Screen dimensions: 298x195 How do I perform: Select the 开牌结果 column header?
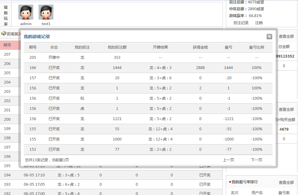pyautogui.click(x=160, y=47)
